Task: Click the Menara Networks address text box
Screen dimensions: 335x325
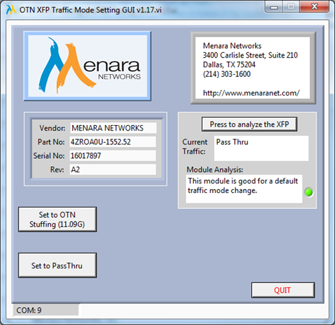Action: click(253, 68)
